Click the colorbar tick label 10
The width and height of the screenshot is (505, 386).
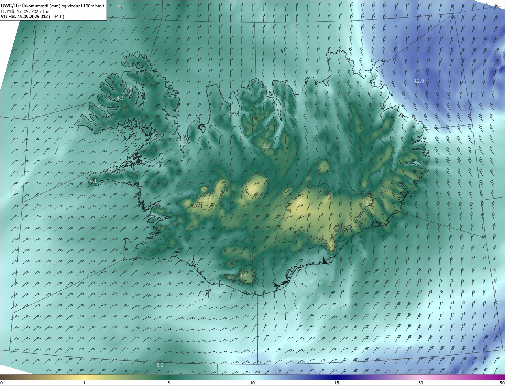[252, 383]
